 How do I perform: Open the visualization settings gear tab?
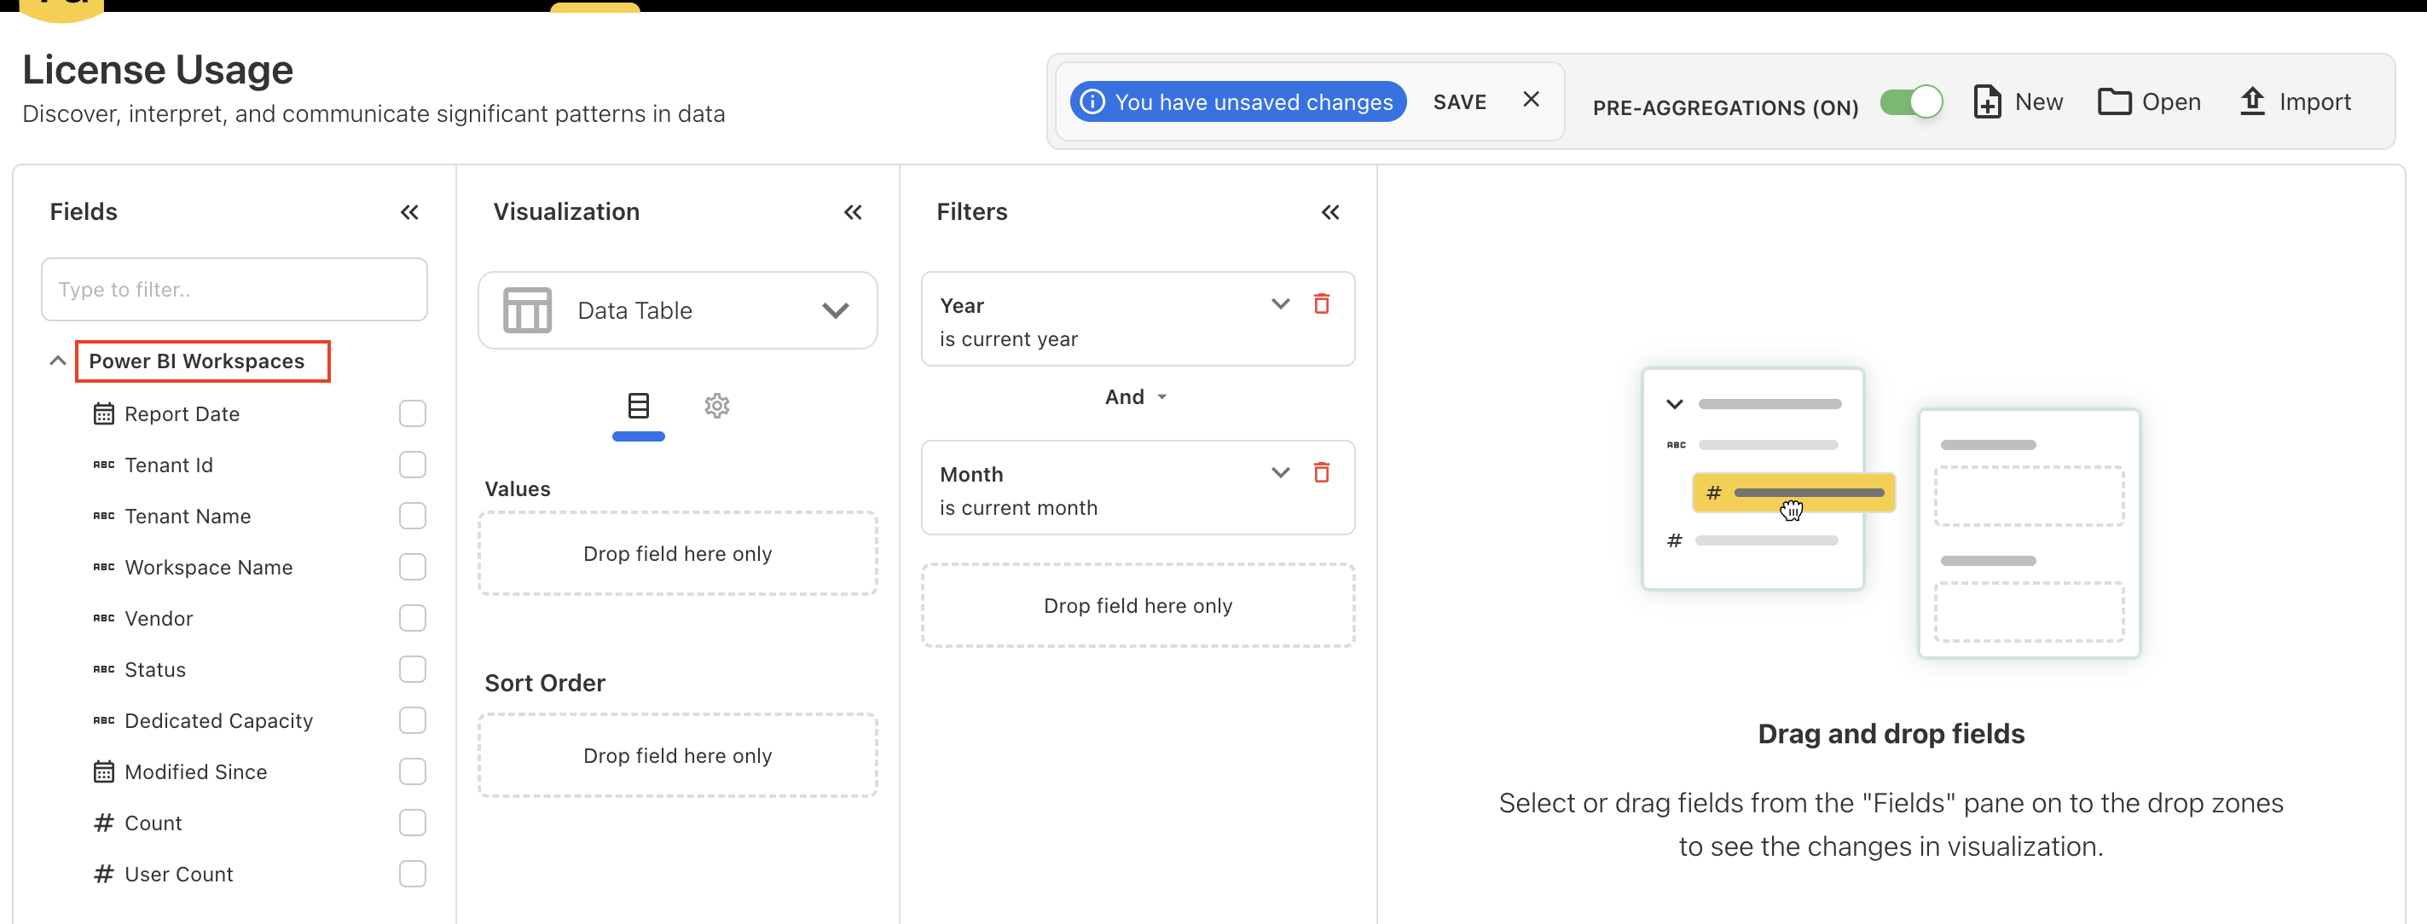(x=716, y=405)
